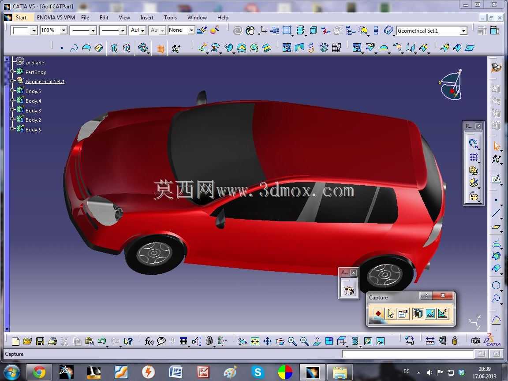Click the What's This help icon
508x381 pixels.
point(128,341)
